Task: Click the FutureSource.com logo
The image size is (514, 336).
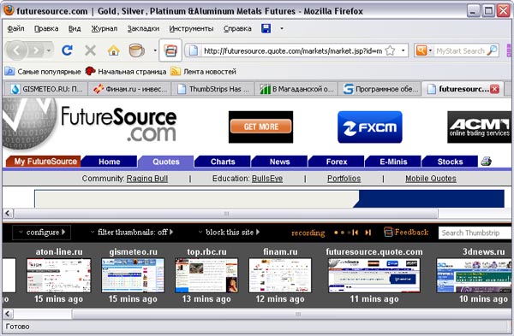Action: 89,124
